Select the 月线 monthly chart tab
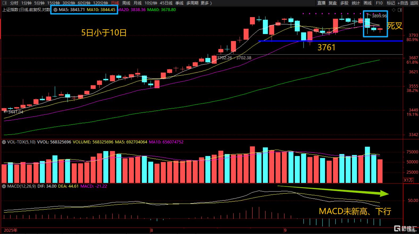The image size is (419, 234). click(137, 3)
